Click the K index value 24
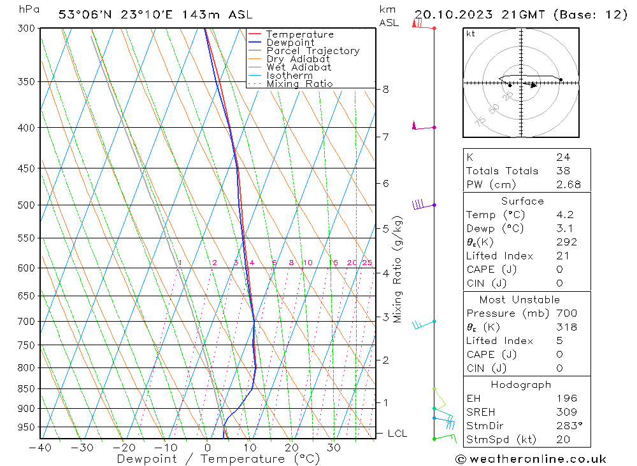Viewport: 637px width, 466px height. (564, 157)
